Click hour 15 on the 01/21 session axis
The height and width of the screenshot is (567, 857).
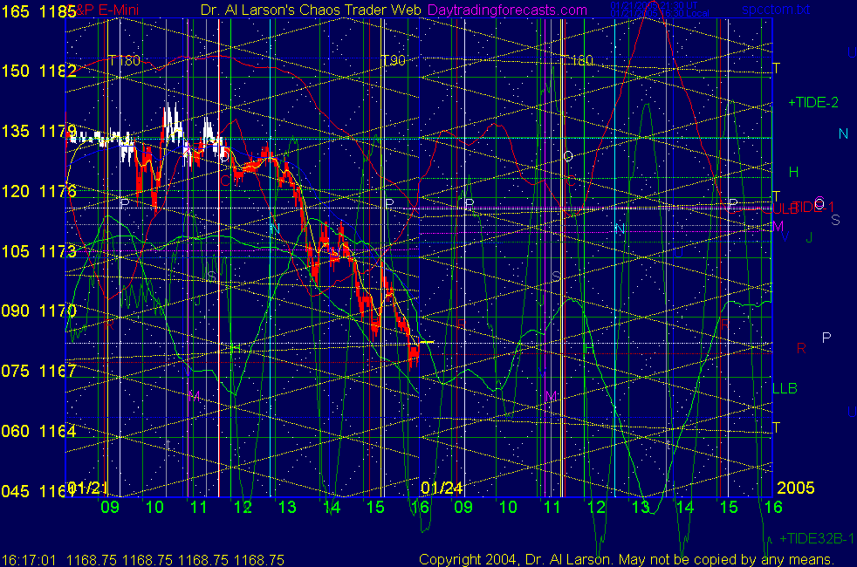point(375,507)
